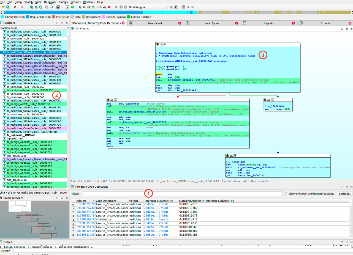Click the green circle toolbar icon
This screenshot has height=255, width=353.
pos(72,7)
